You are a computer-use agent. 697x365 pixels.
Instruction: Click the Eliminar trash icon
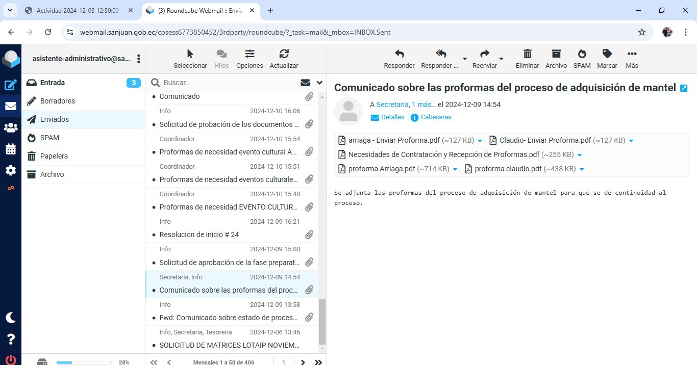pos(527,59)
